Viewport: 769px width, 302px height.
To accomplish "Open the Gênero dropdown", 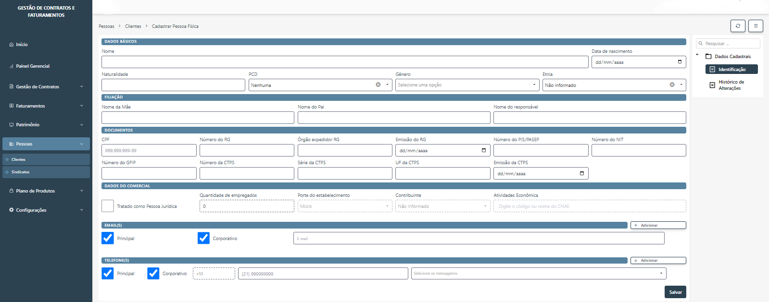I will pos(466,85).
